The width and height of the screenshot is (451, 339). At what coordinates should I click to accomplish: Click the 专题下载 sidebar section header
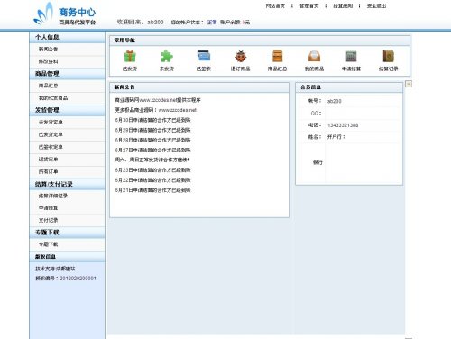coord(67,233)
